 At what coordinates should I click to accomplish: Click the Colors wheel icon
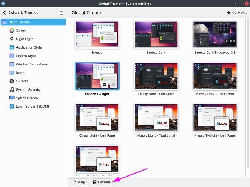tap(12, 31)
